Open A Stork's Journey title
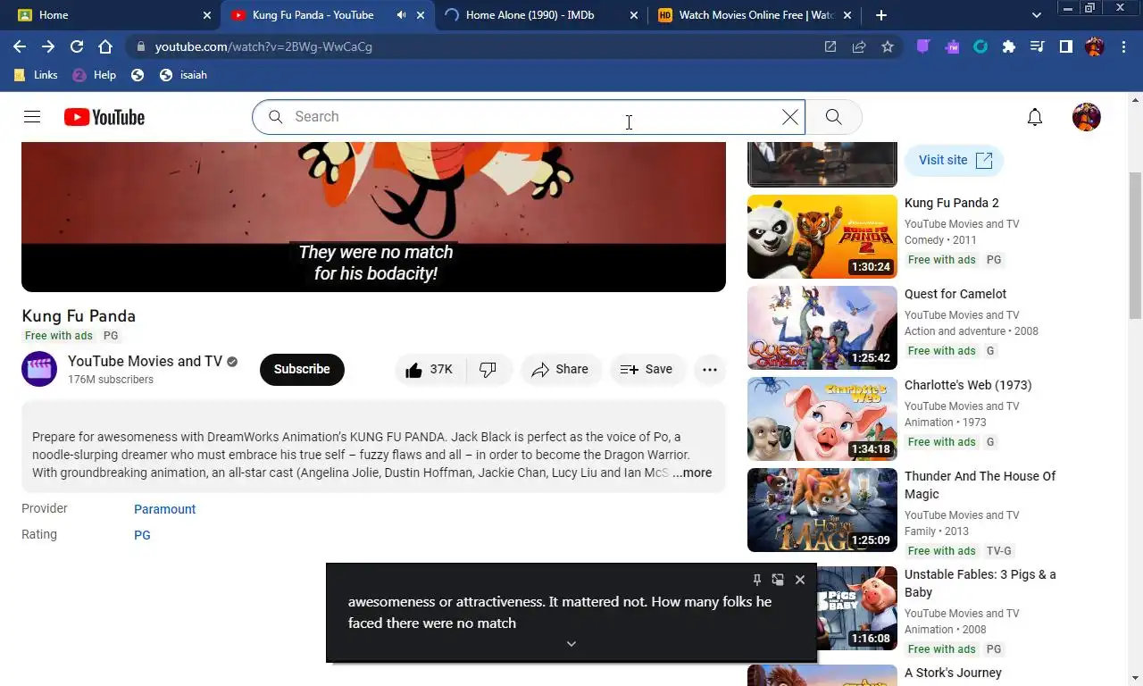Image resolution: width=1143 pixels, height=686 pixels. pyautogui.click(x=953, y=673)
